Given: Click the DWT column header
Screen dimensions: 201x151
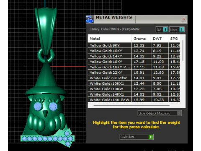Looking at the screenshot, I should click(159, 39).
